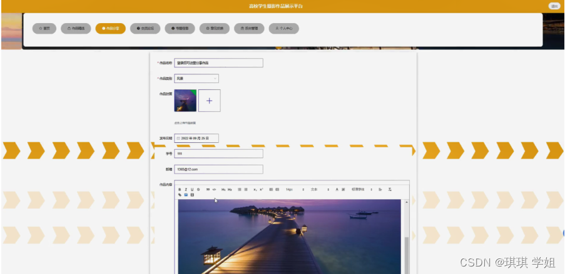The height and width of the screenshot is (274, 565).
Task: Open the text alignment option
Action: (380, 190)
